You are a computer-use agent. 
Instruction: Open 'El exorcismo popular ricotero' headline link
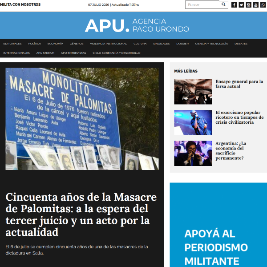point(239,117)
